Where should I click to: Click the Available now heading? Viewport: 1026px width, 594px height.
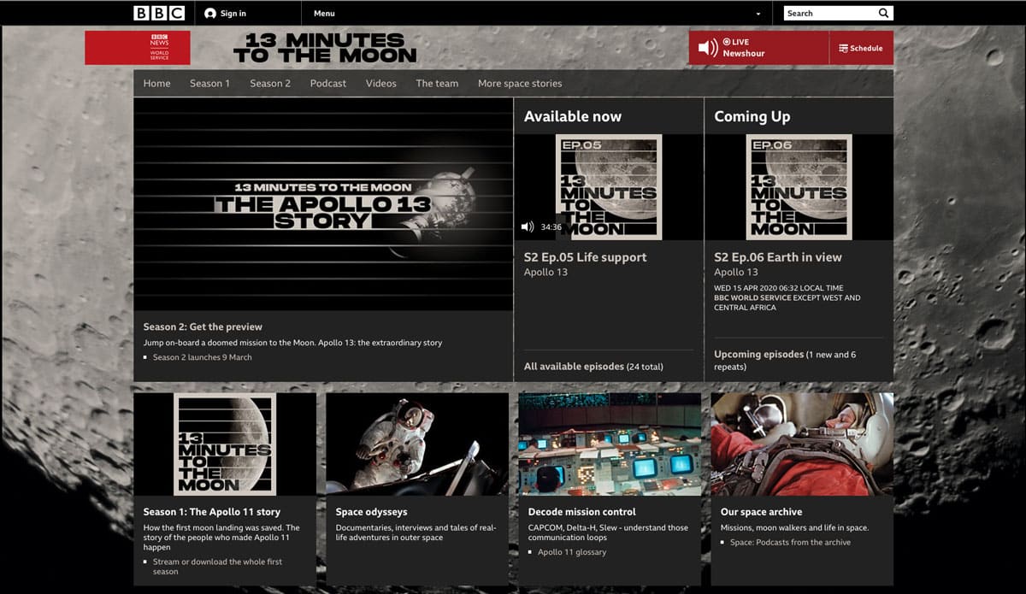[x=573, y=116]
